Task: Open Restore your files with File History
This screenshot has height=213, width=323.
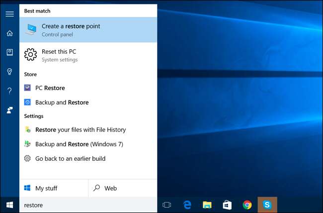Action: point(80,130)
